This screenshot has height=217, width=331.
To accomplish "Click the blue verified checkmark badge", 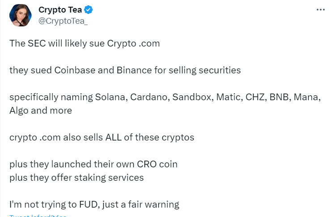I will click(x=88, y=10).
